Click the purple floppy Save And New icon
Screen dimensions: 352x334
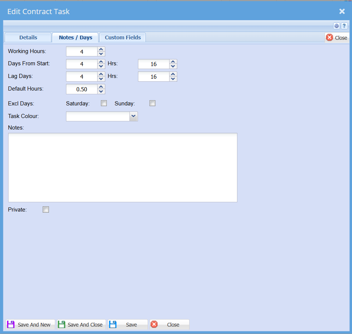[x=11, y=324]
